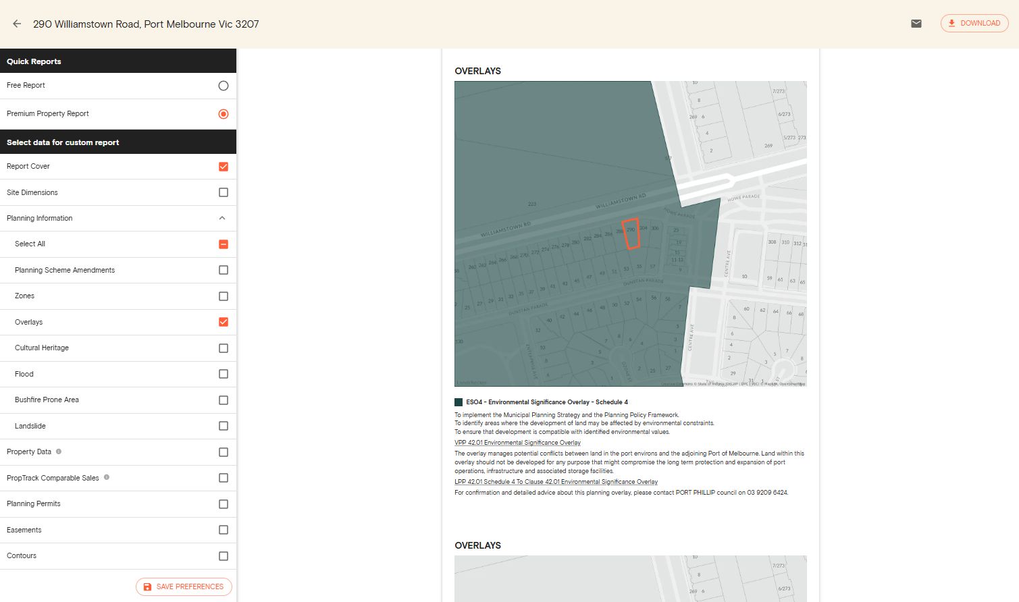Image resolution: width=1019 pixels, height=602 pixels.
Task: Select the Premium Property Report radio button
Action: pos(224,114)
